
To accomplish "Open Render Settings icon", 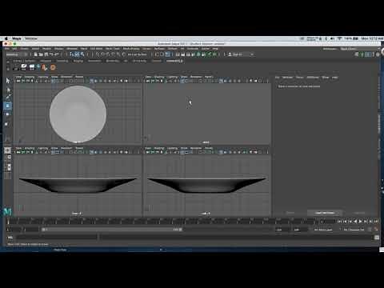I will point(194,54).
